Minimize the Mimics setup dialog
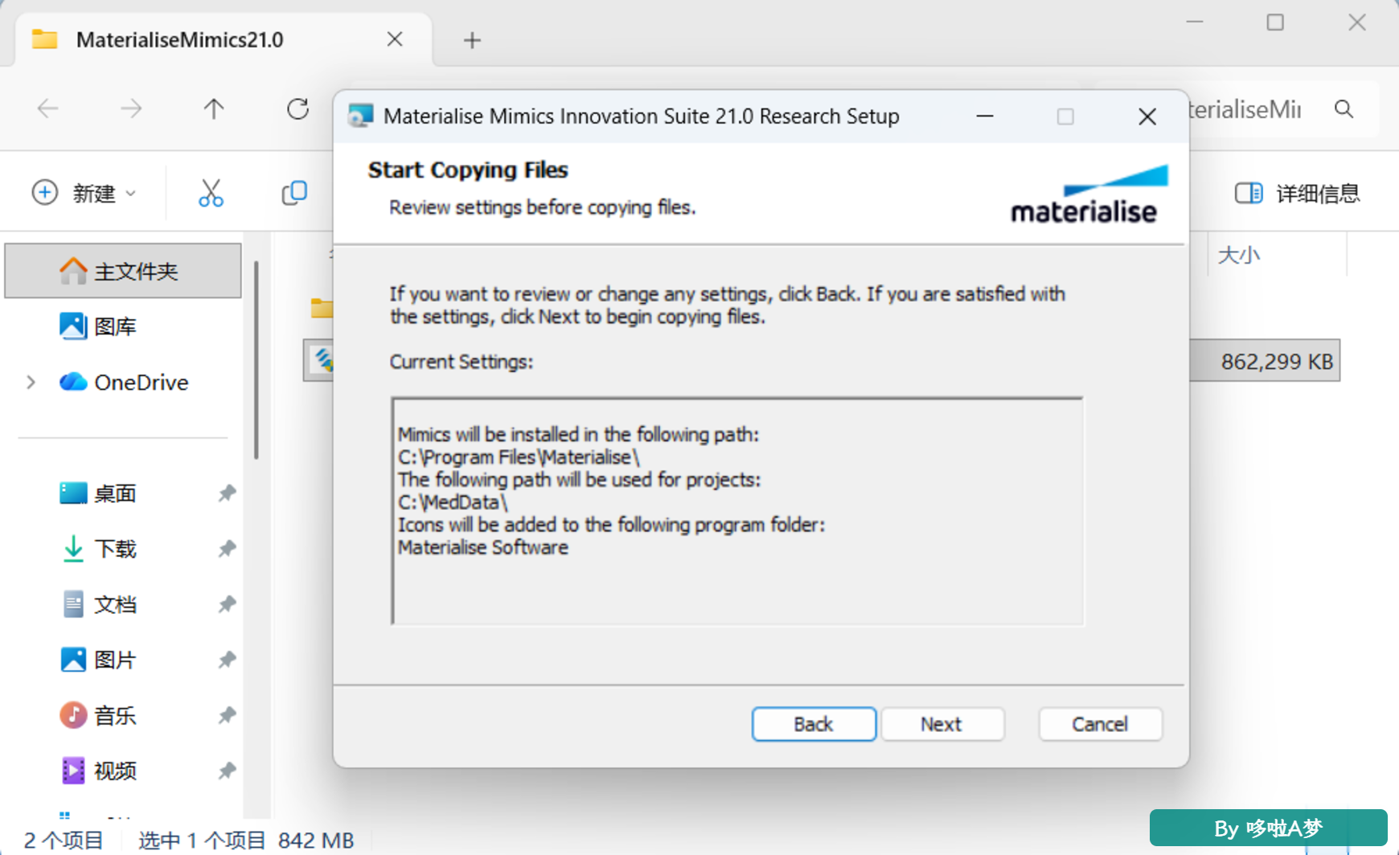Screen dimensions: 1399x855 coord(985,117)
